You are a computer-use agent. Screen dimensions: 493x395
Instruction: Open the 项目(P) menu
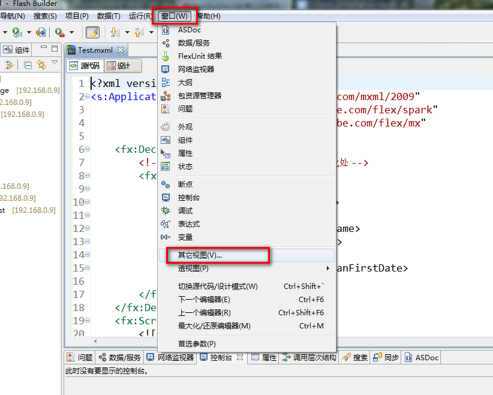pos(77,16)
